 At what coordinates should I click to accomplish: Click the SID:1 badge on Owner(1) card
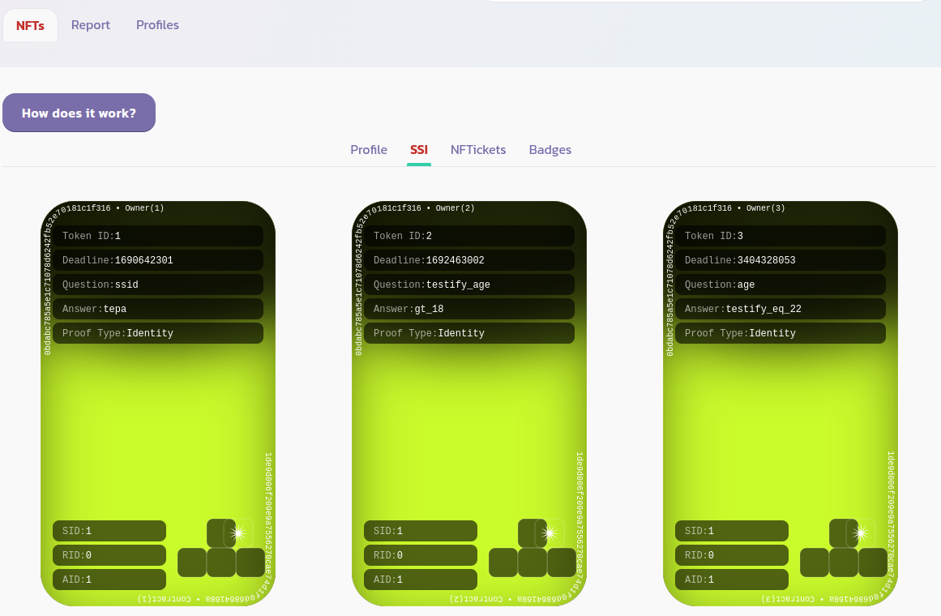click(109, 531)
